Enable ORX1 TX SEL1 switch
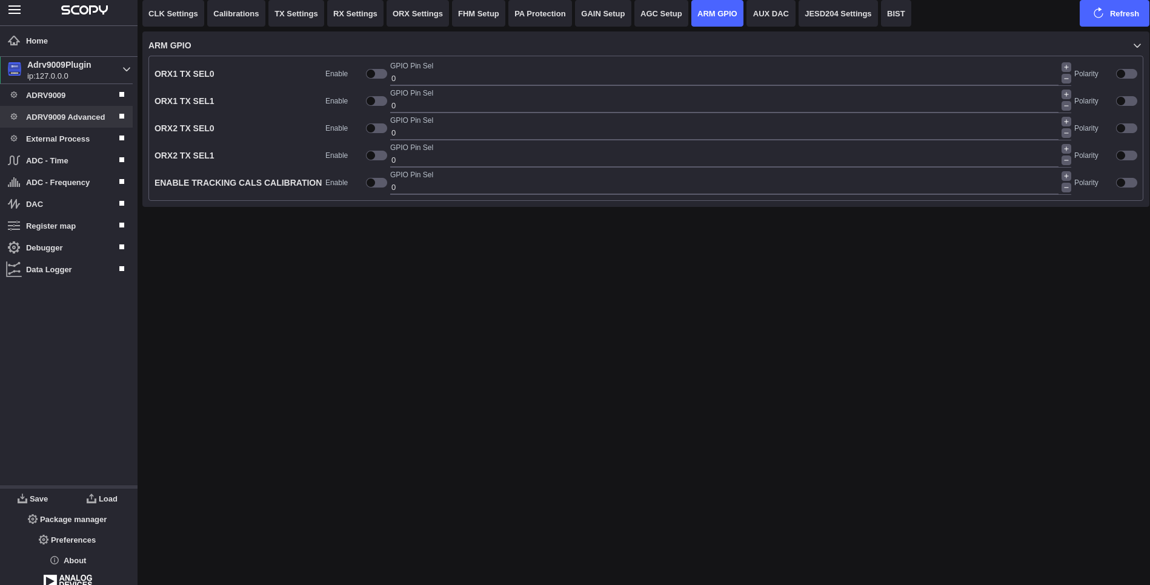 [376, 101]
